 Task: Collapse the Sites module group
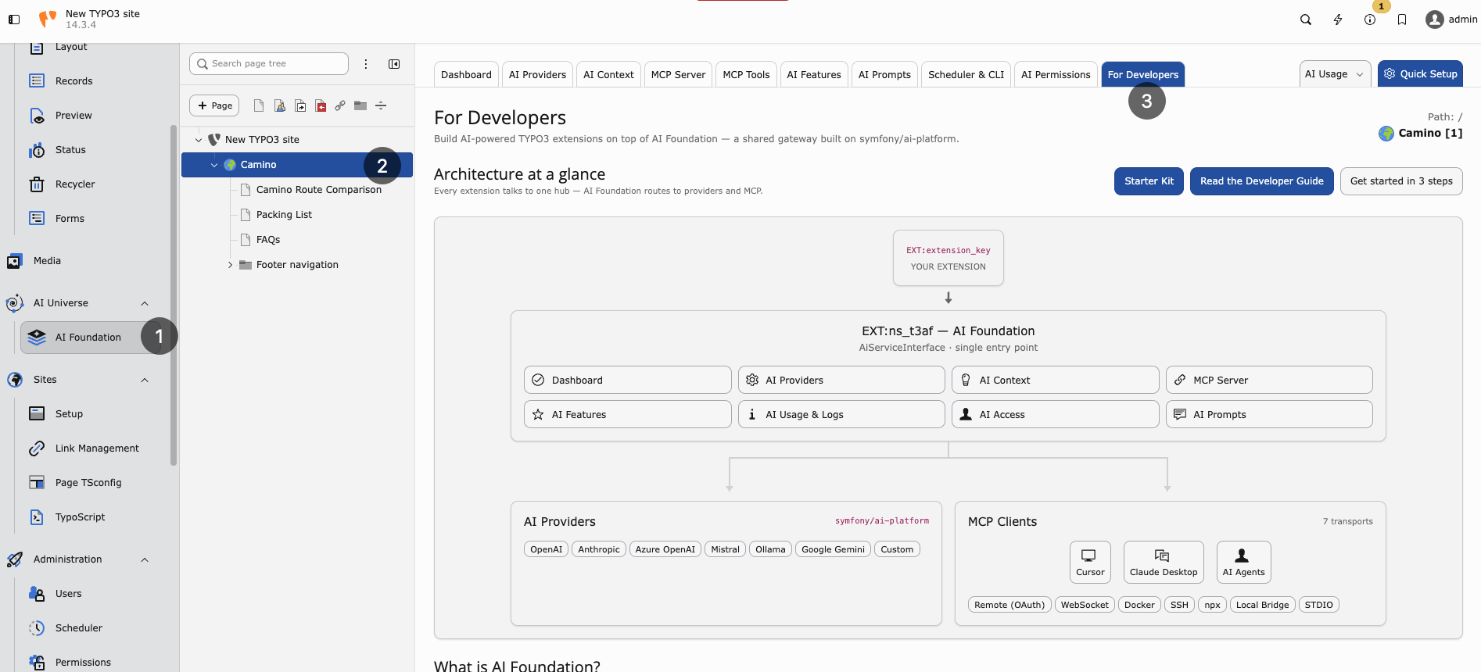(145, 380)
